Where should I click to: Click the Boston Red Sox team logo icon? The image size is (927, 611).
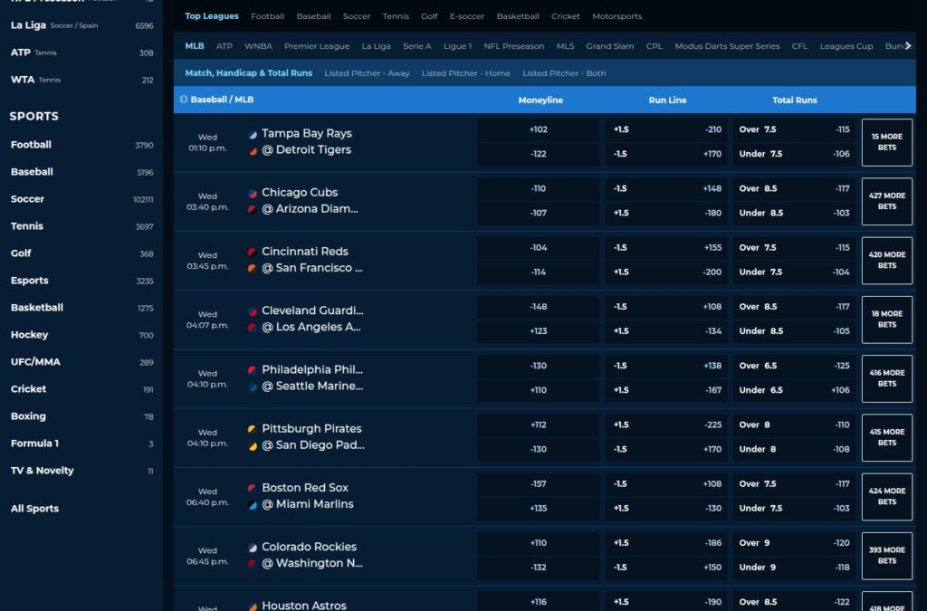[253, 489]
